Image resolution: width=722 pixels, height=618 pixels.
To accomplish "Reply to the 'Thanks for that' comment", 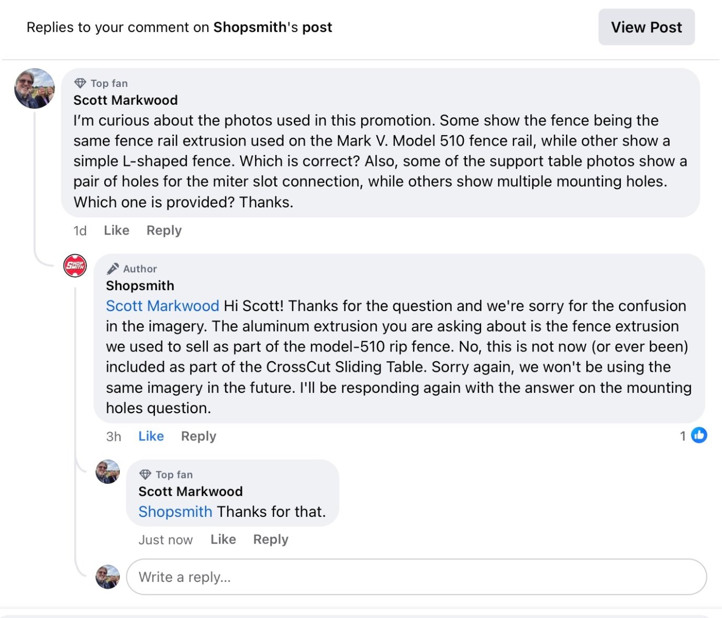I will tap(271, 539).
